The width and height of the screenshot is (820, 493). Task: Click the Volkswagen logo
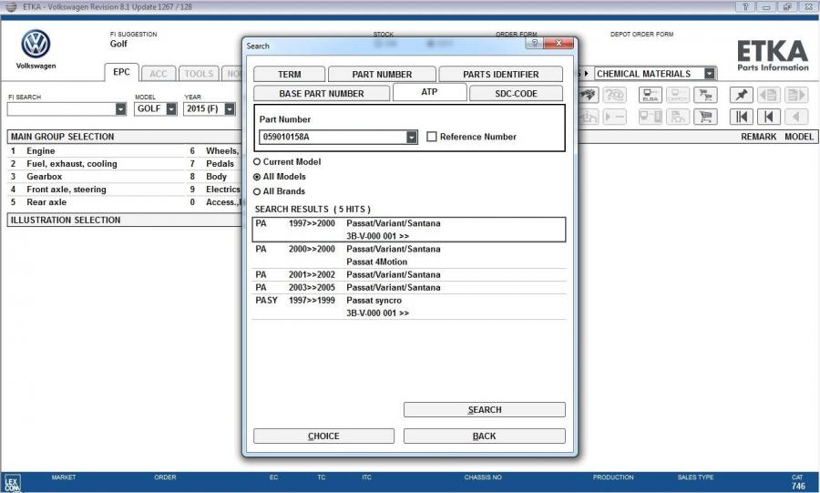tap(36, 44)
